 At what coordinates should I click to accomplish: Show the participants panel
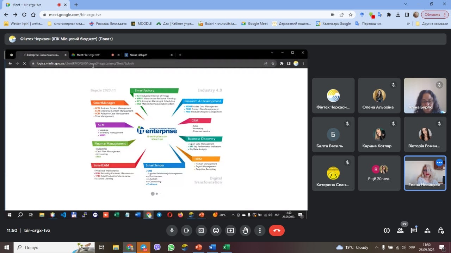[400, 231]
